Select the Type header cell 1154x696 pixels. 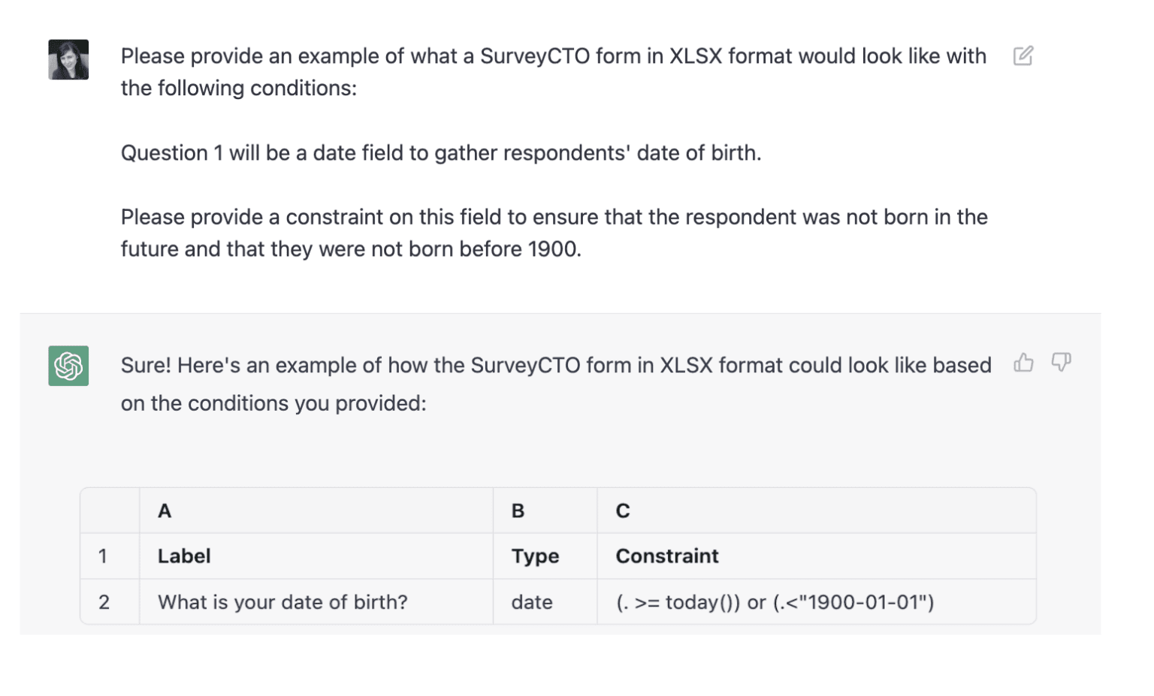[x=534, y=556]
